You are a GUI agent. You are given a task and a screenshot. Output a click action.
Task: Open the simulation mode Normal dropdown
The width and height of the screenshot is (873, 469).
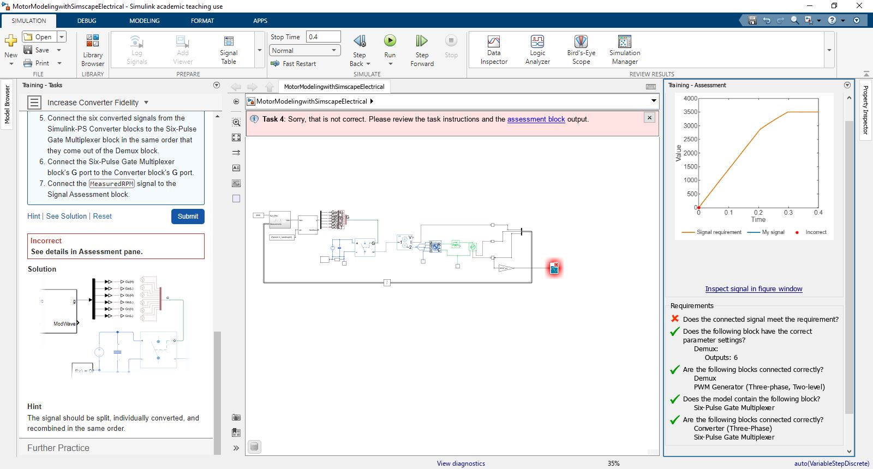[305, 50]
